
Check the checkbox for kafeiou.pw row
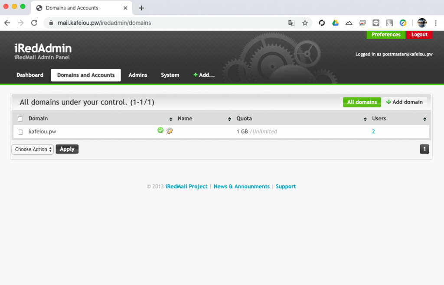click(x=20, y=132)
